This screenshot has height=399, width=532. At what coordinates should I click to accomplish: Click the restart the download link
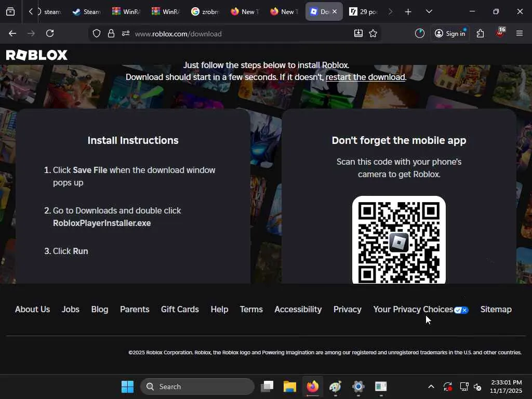point(365,77)
